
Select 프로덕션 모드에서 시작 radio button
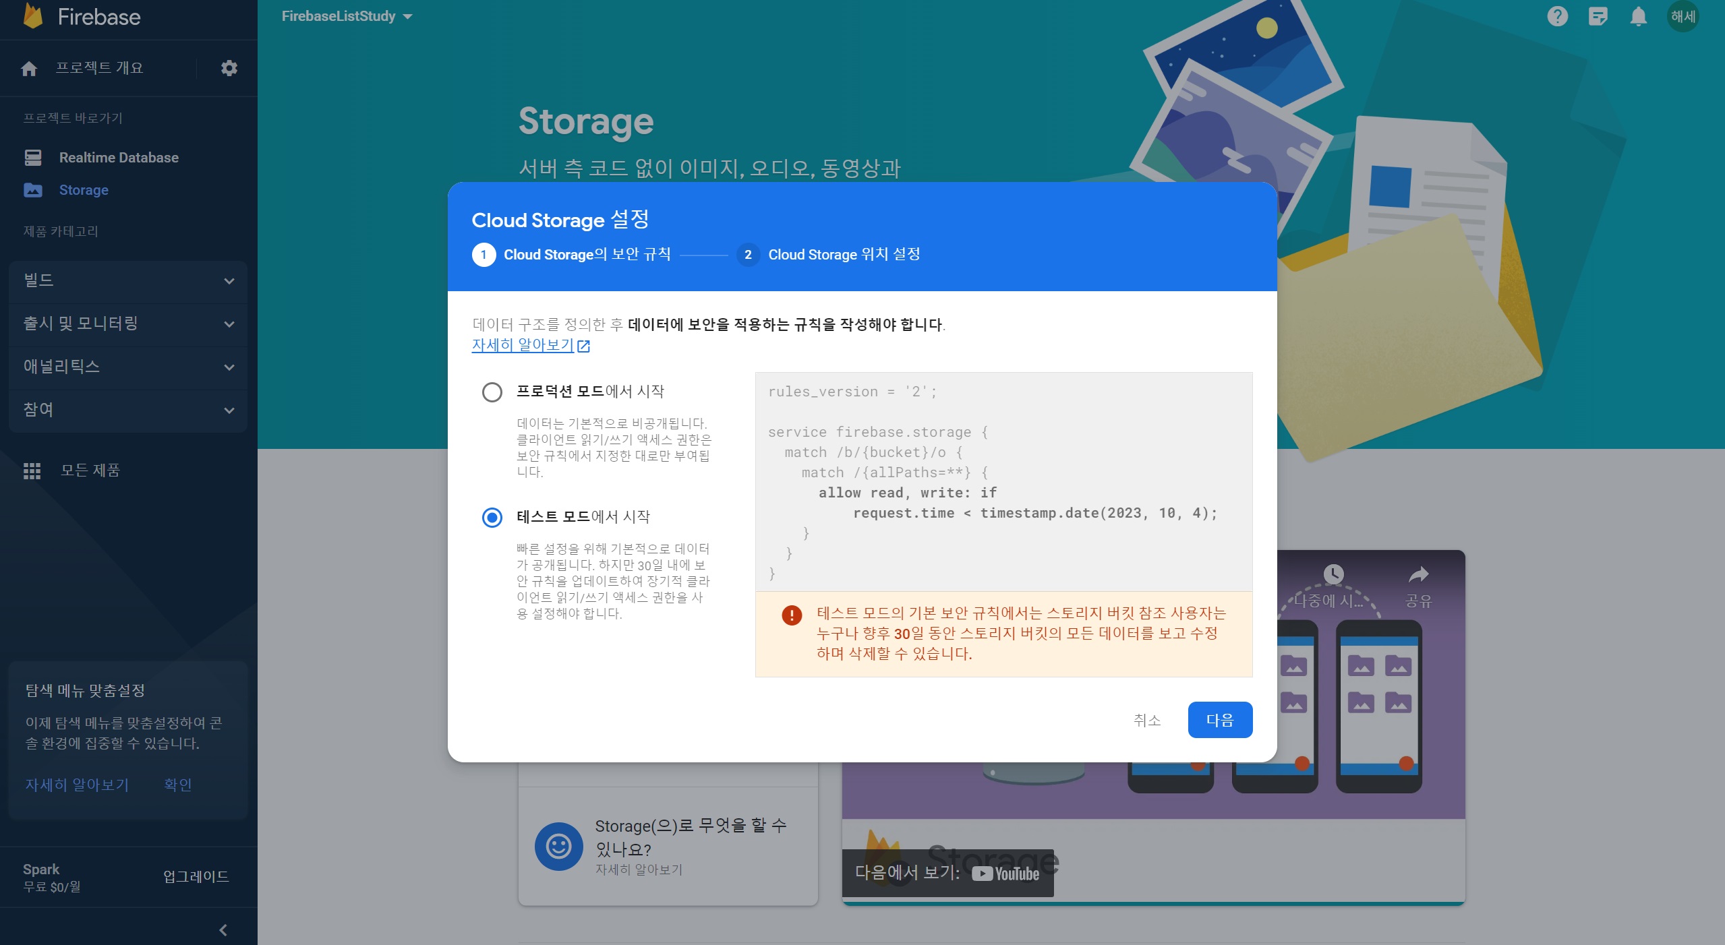pos(492,392)
